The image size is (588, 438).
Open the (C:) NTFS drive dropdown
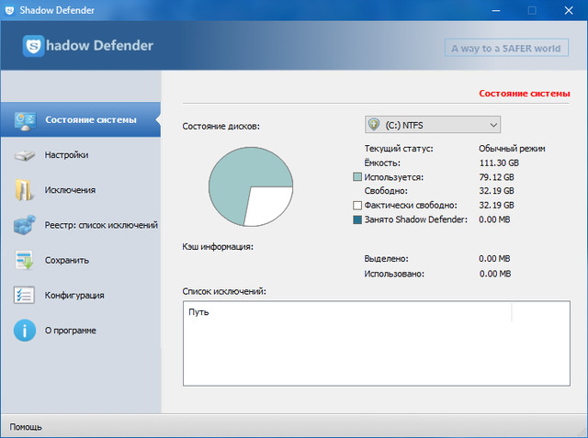[432, 125]
